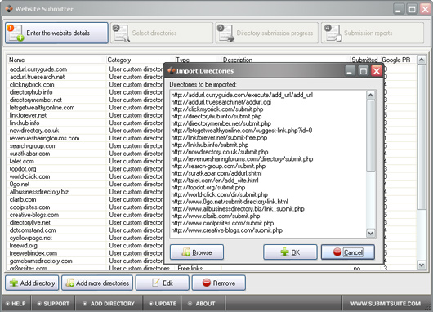Click the Add directory button
433x312 pixels.
[x=32, y=283]
